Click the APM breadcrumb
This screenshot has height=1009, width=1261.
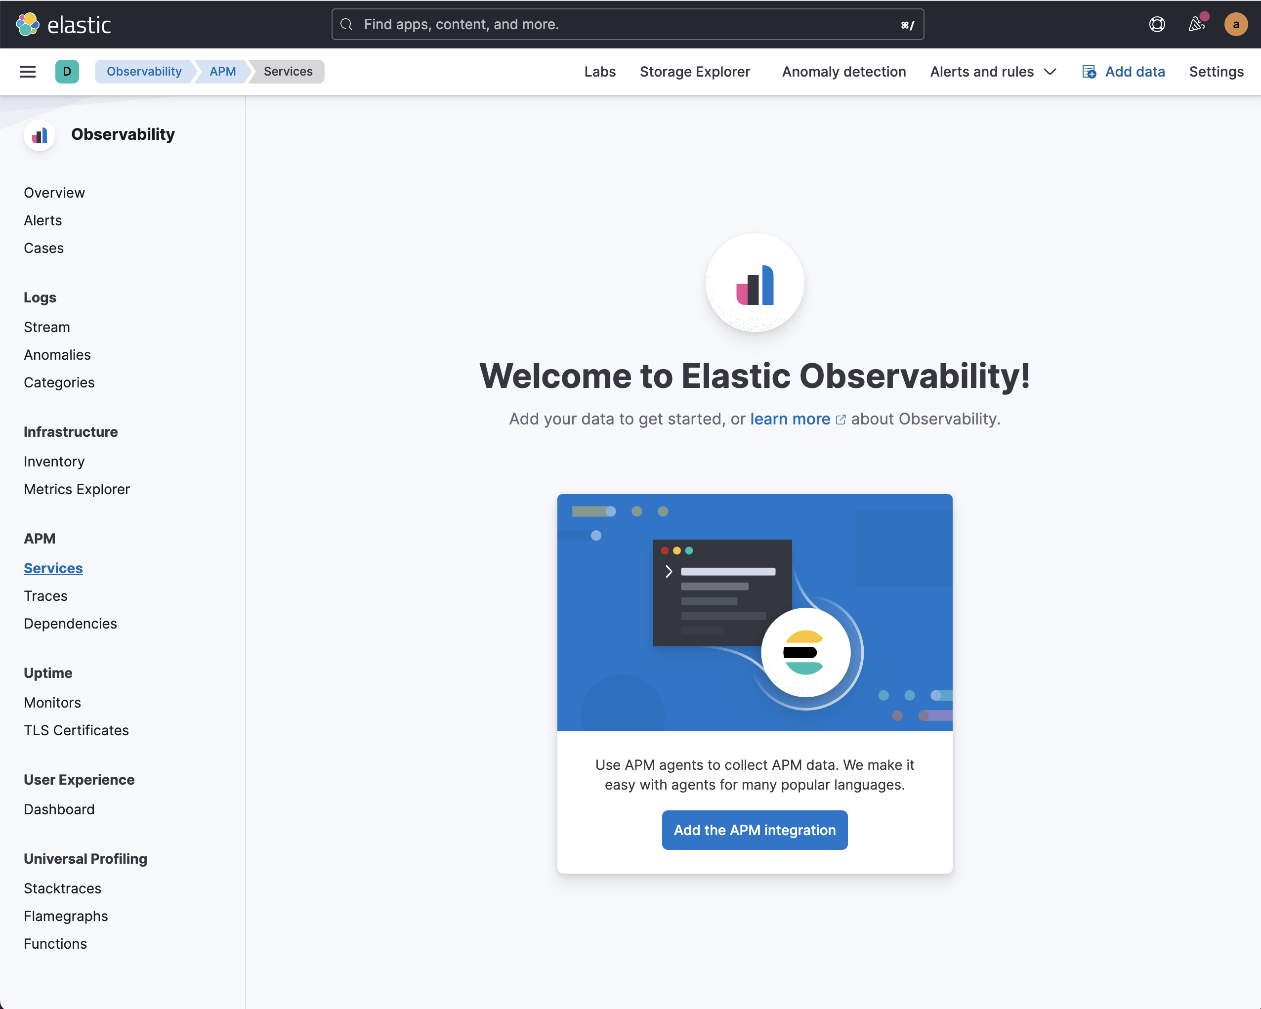[222, 71]
